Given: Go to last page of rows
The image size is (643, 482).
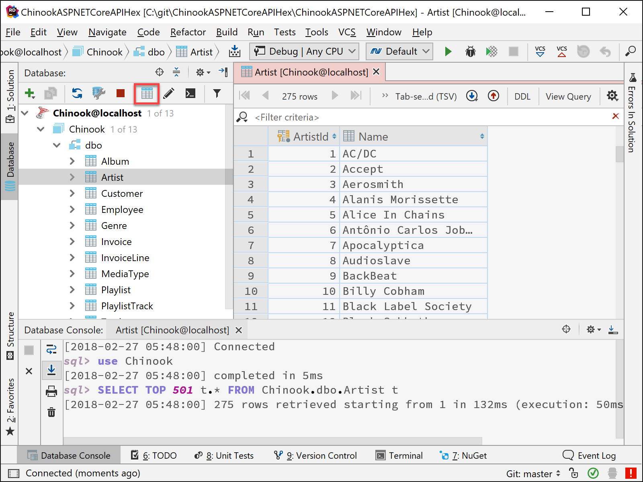Looking at the screenshot, I should (356, 96).
